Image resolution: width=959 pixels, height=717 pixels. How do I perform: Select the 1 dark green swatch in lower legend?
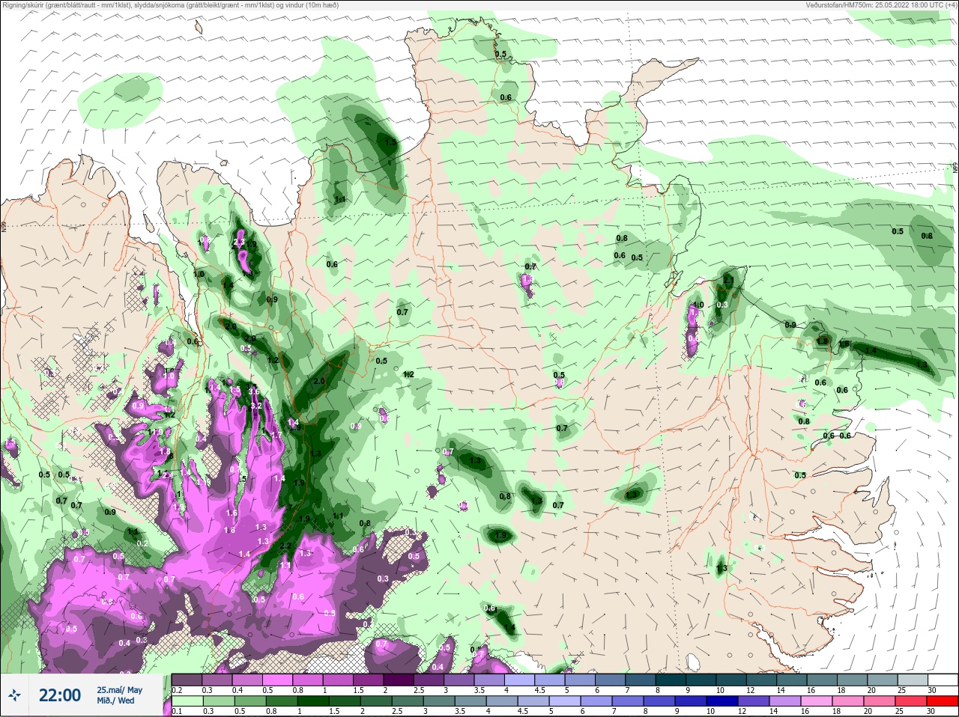point(315,701)
